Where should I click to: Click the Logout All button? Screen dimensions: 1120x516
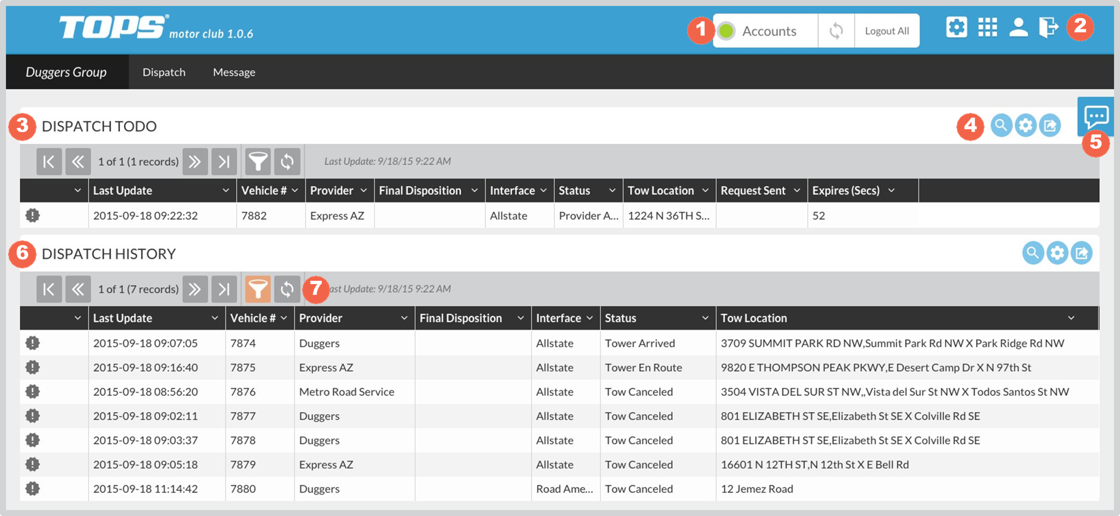pos(887,31)
